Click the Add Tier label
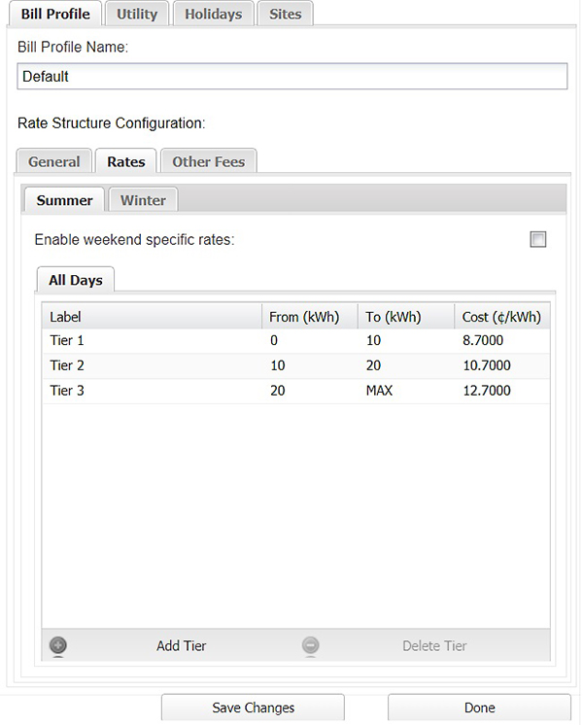This screenshot has height=725, width=583. 182,645
